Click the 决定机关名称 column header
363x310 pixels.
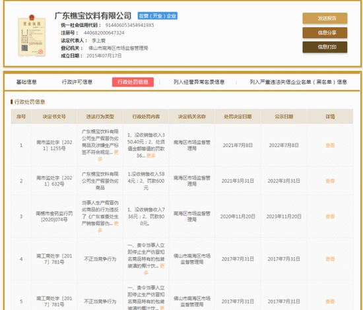[191, 116]
